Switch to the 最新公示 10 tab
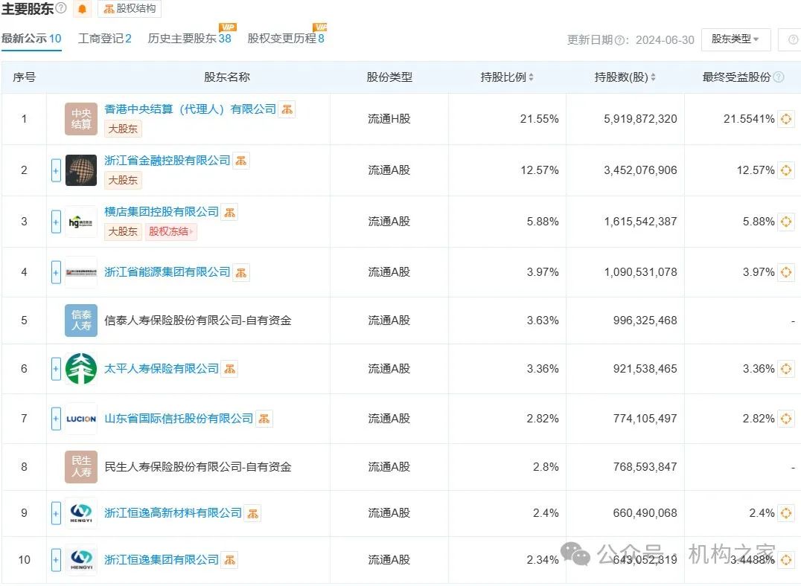801x586 pixels. click(31, 38)
